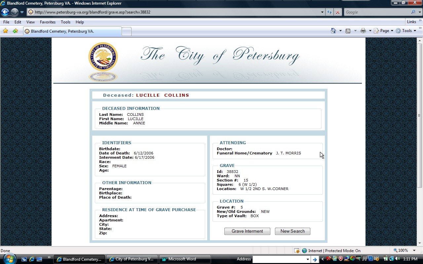Viewport: 423px width, 264px height.
Task: Click the Type of Vault value BOX
Action: 254,216
